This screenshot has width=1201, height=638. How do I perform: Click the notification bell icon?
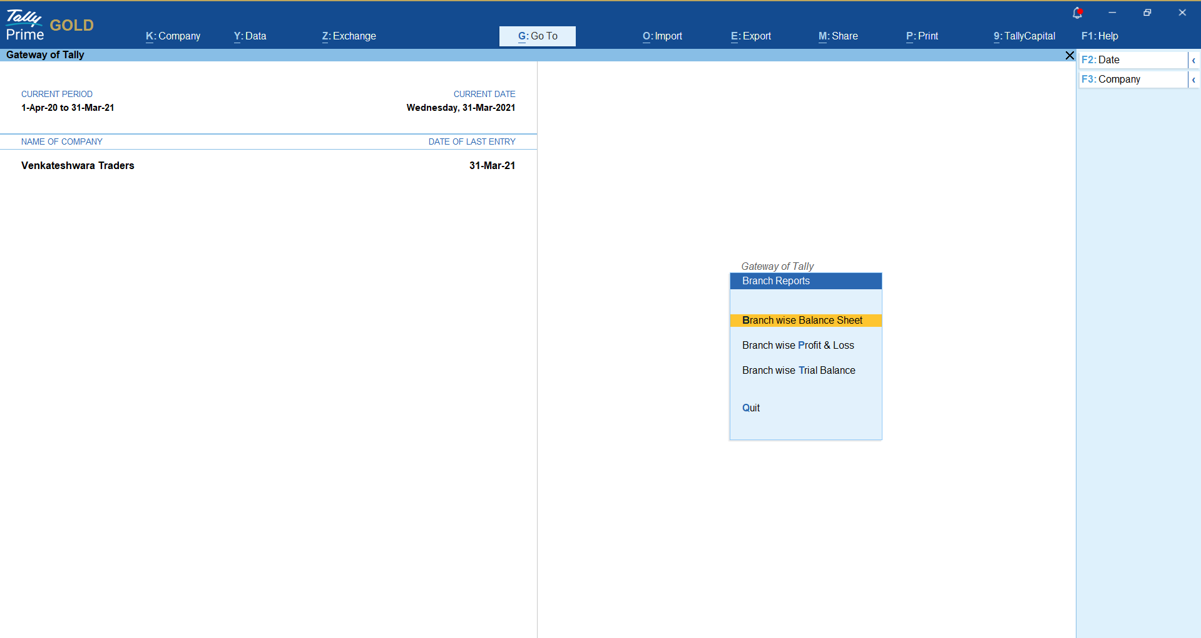[x=1077, y=13]
